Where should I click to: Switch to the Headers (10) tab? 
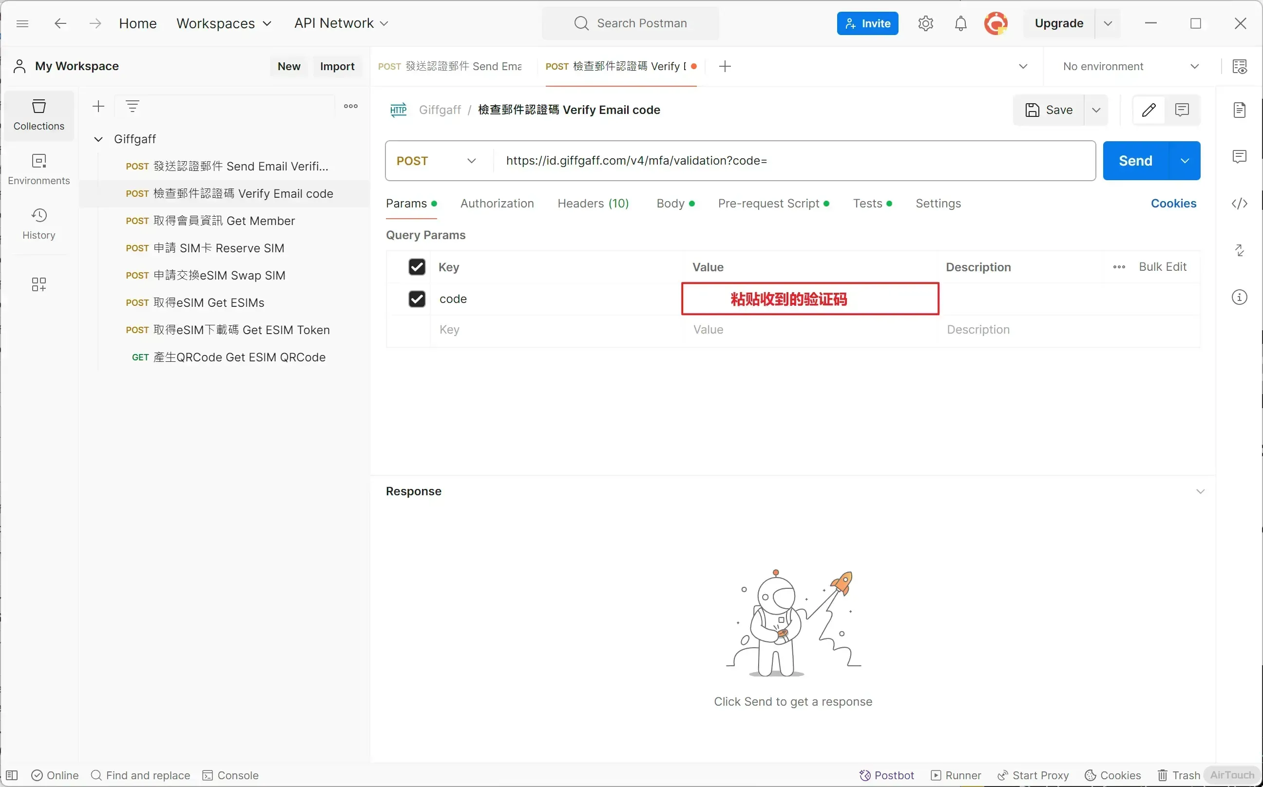(593, 204)
